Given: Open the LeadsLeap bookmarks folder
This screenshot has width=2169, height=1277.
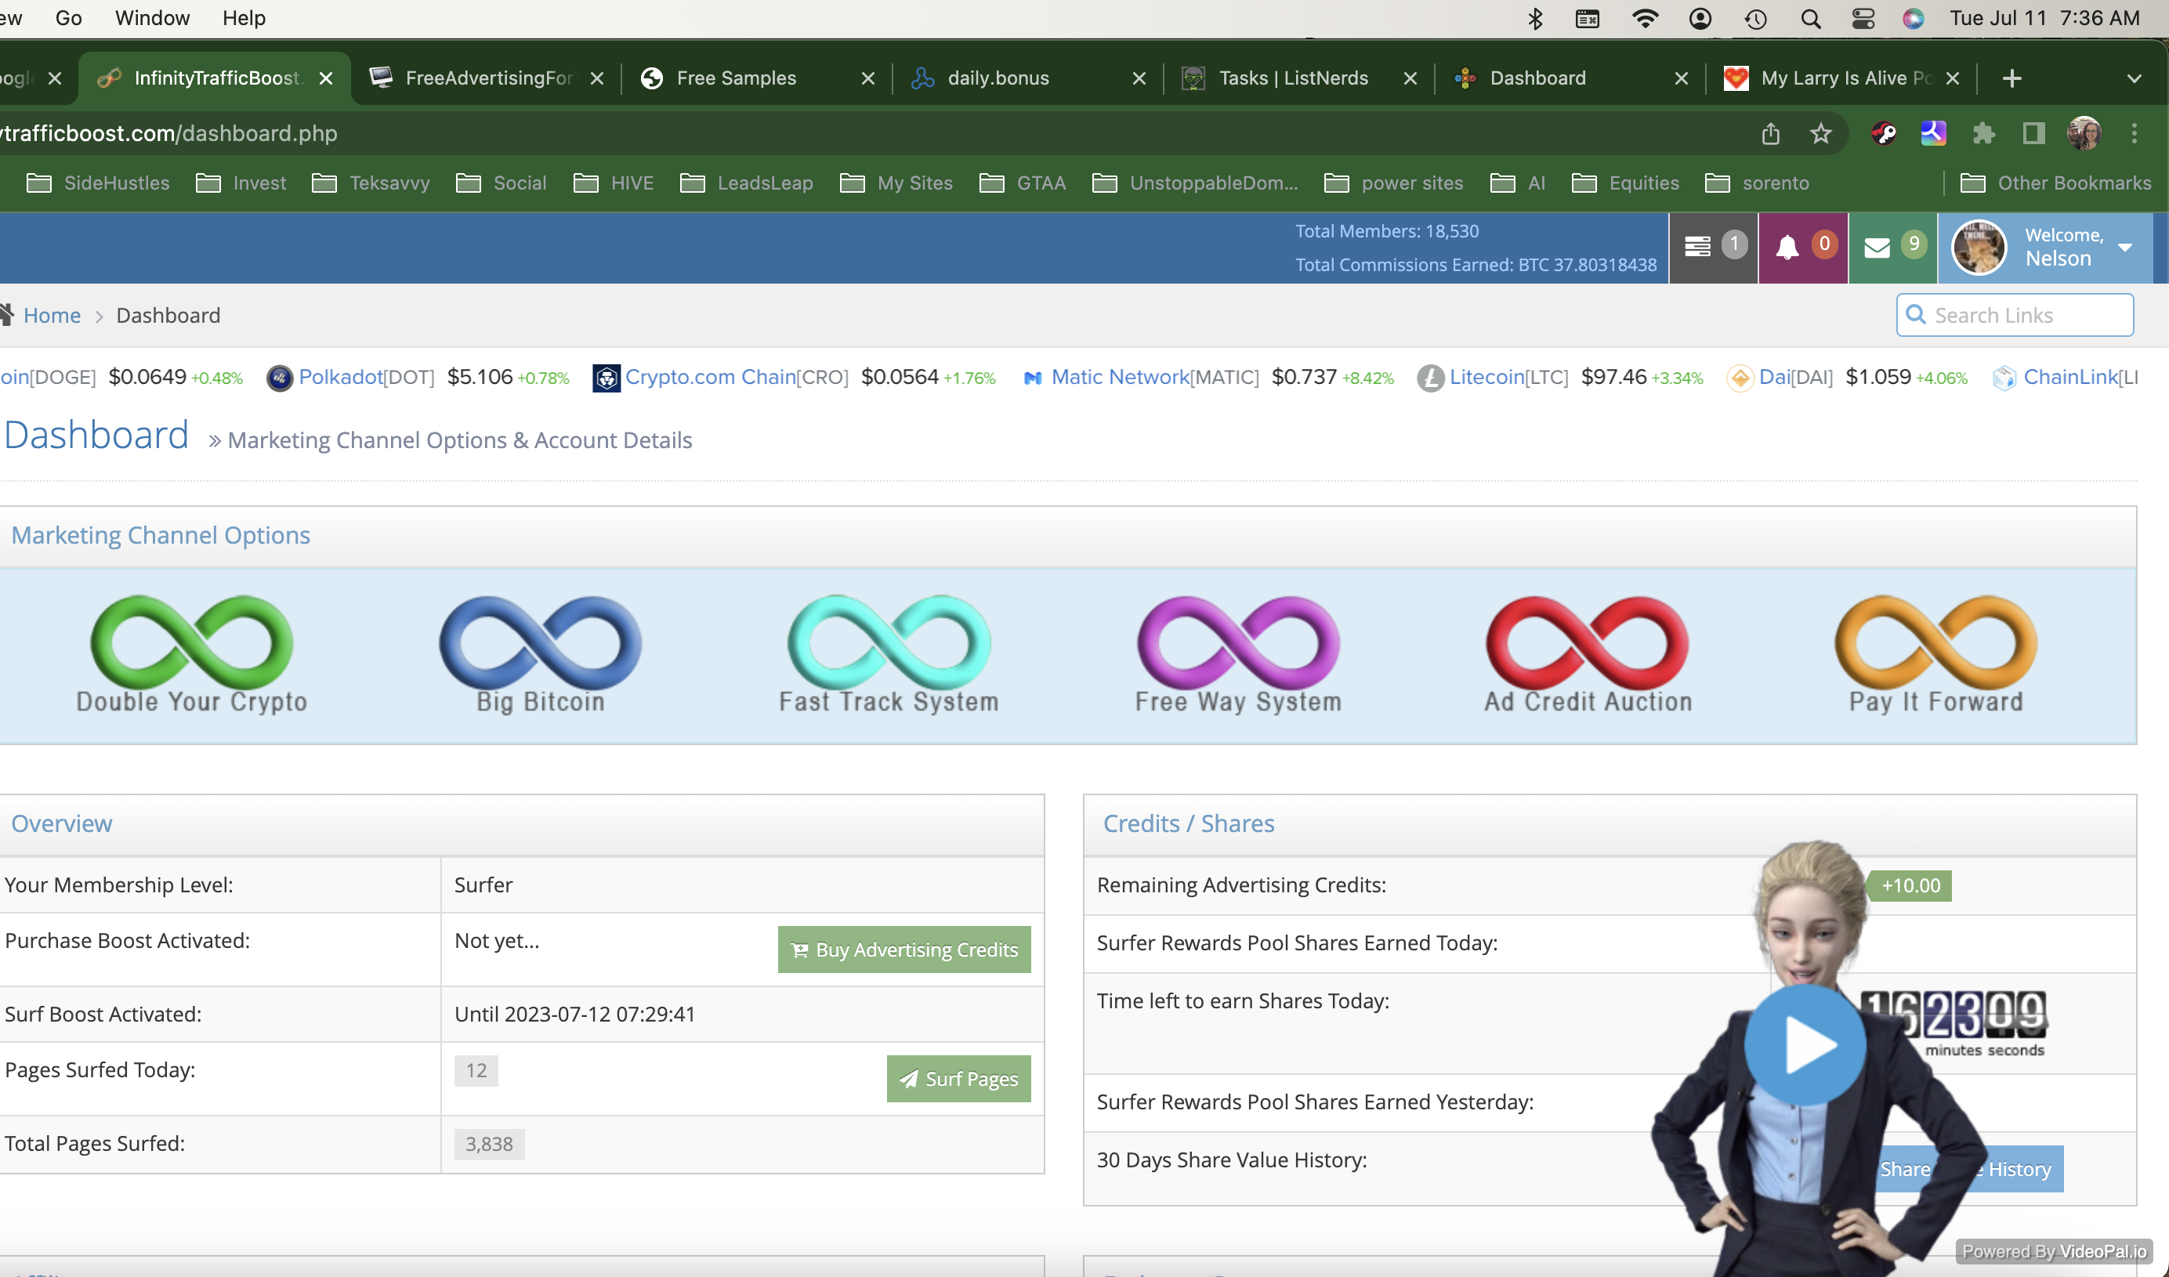Looking at the screenshot, I should coord(746,183).
